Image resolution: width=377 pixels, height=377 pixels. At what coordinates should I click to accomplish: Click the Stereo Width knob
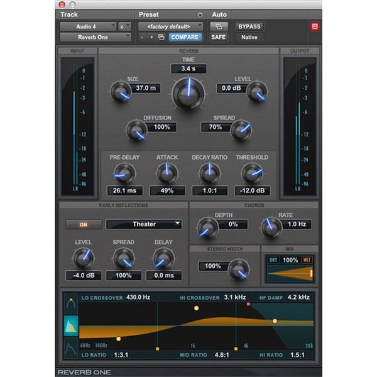pos(239,270)
